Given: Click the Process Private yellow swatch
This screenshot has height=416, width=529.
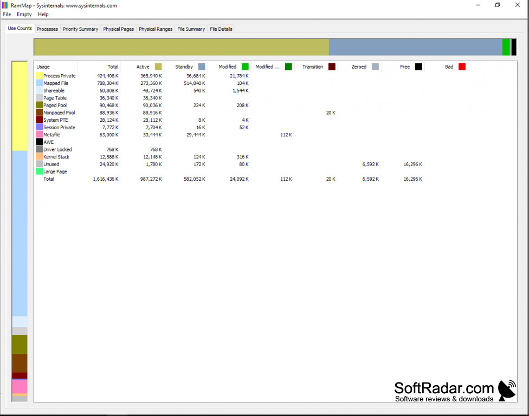Looking at the screenshot, I should (40, 75).
